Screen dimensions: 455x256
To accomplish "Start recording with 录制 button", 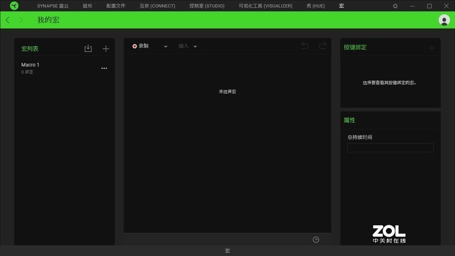I will pyautogui.click(x=140, y=46).
